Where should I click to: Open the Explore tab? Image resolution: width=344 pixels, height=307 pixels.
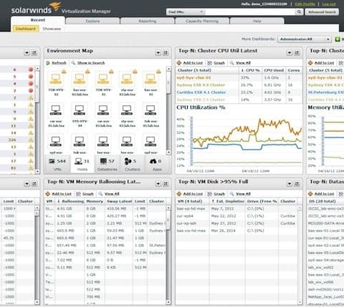coord(92,21)
